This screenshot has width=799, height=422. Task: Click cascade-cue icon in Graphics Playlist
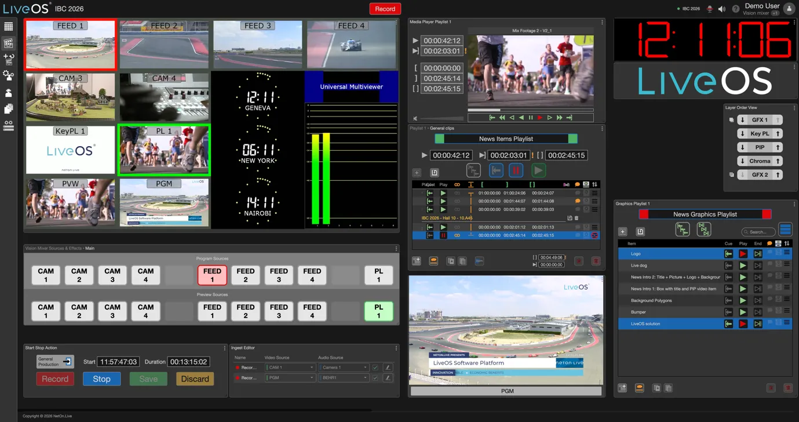[x=682, y=230]
